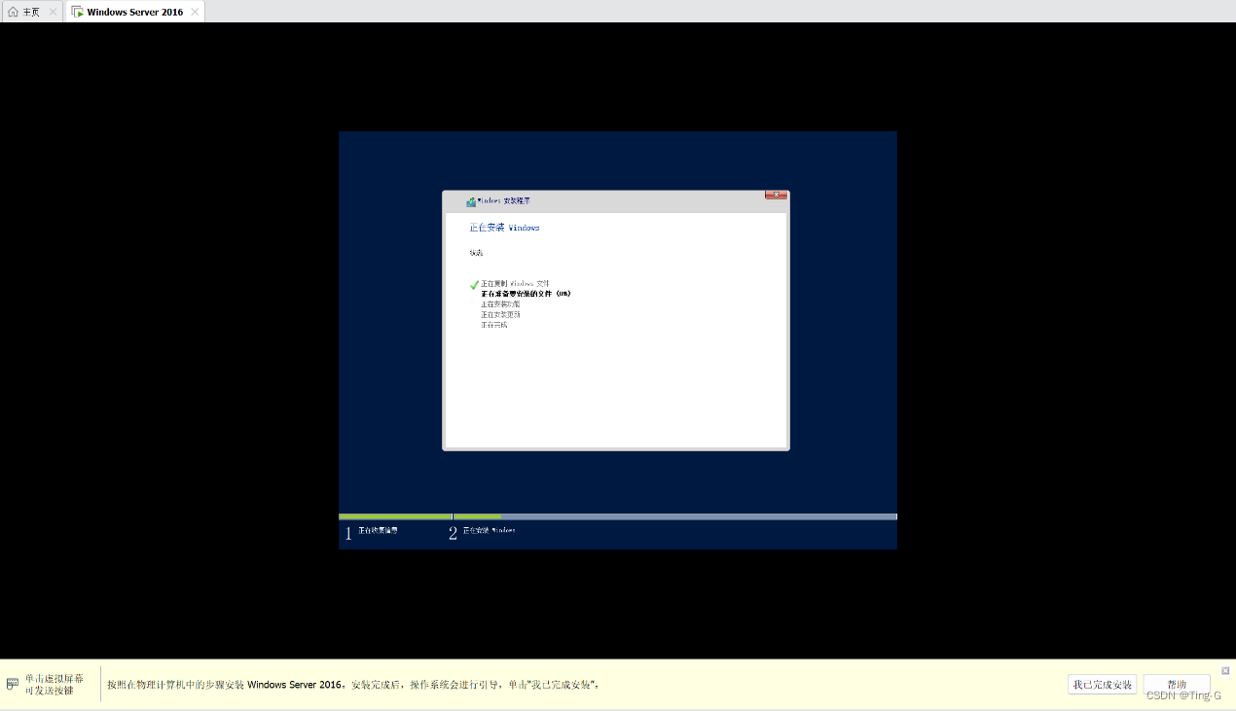Select the Windows Server 2016 tab
Image resolution: width=1236 pixels, height=711 pixels.
(134, 12)
